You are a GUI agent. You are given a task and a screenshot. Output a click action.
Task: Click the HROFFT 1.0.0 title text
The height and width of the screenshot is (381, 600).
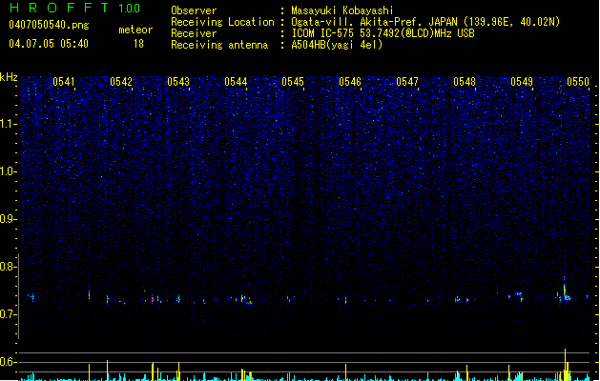(75, 8)
